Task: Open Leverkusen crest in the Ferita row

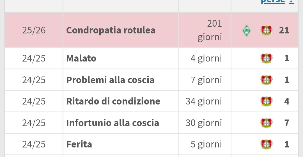Action: 266,144
